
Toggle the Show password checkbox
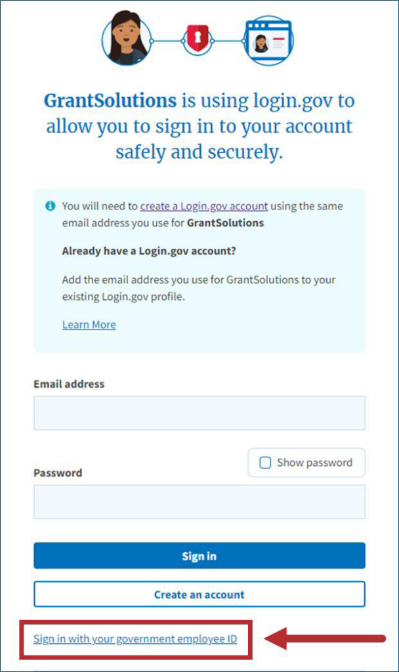pyautogui.click(x=265, y=463)
